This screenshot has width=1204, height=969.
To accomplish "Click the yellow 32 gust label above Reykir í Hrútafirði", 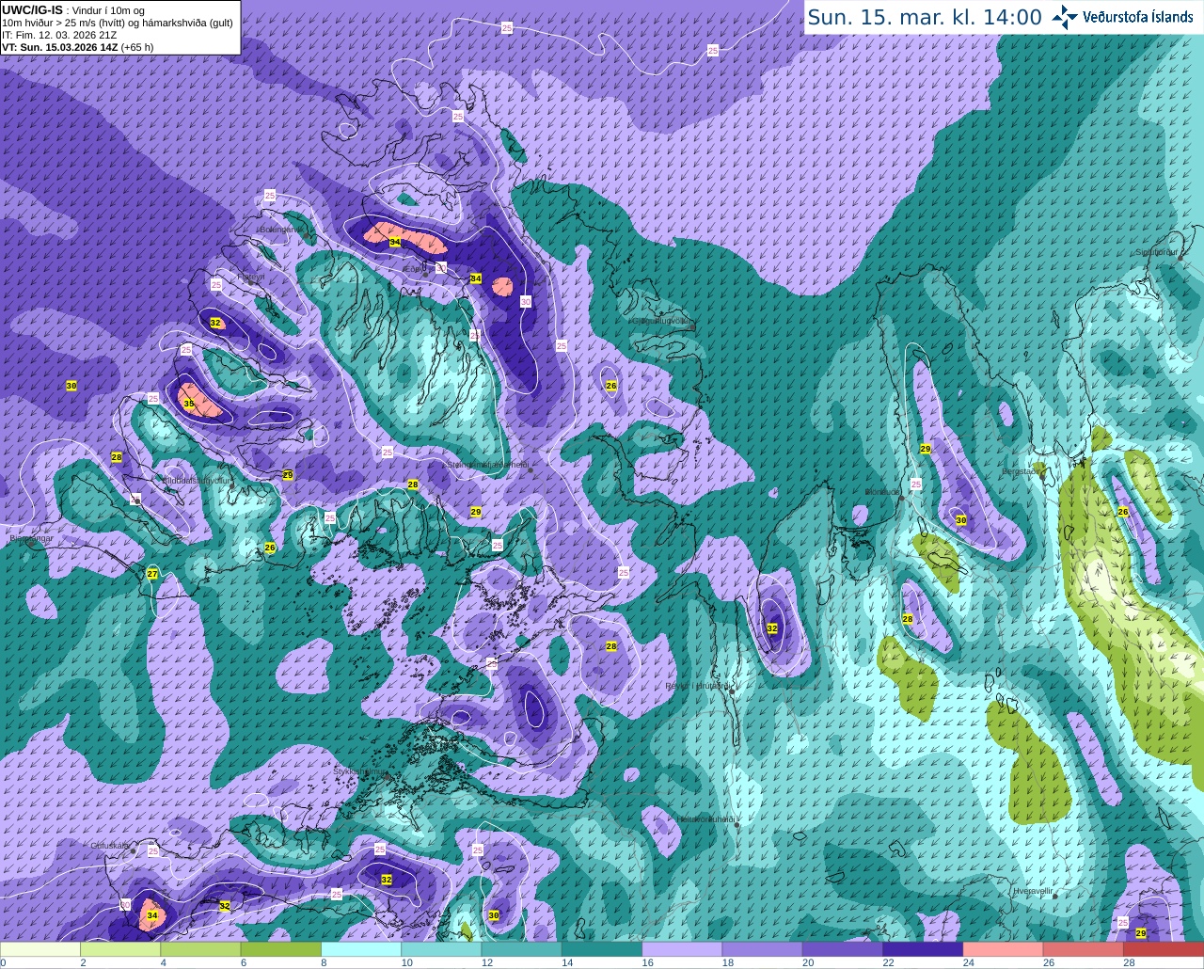I will pyautogui.click(x=772, y=628).
